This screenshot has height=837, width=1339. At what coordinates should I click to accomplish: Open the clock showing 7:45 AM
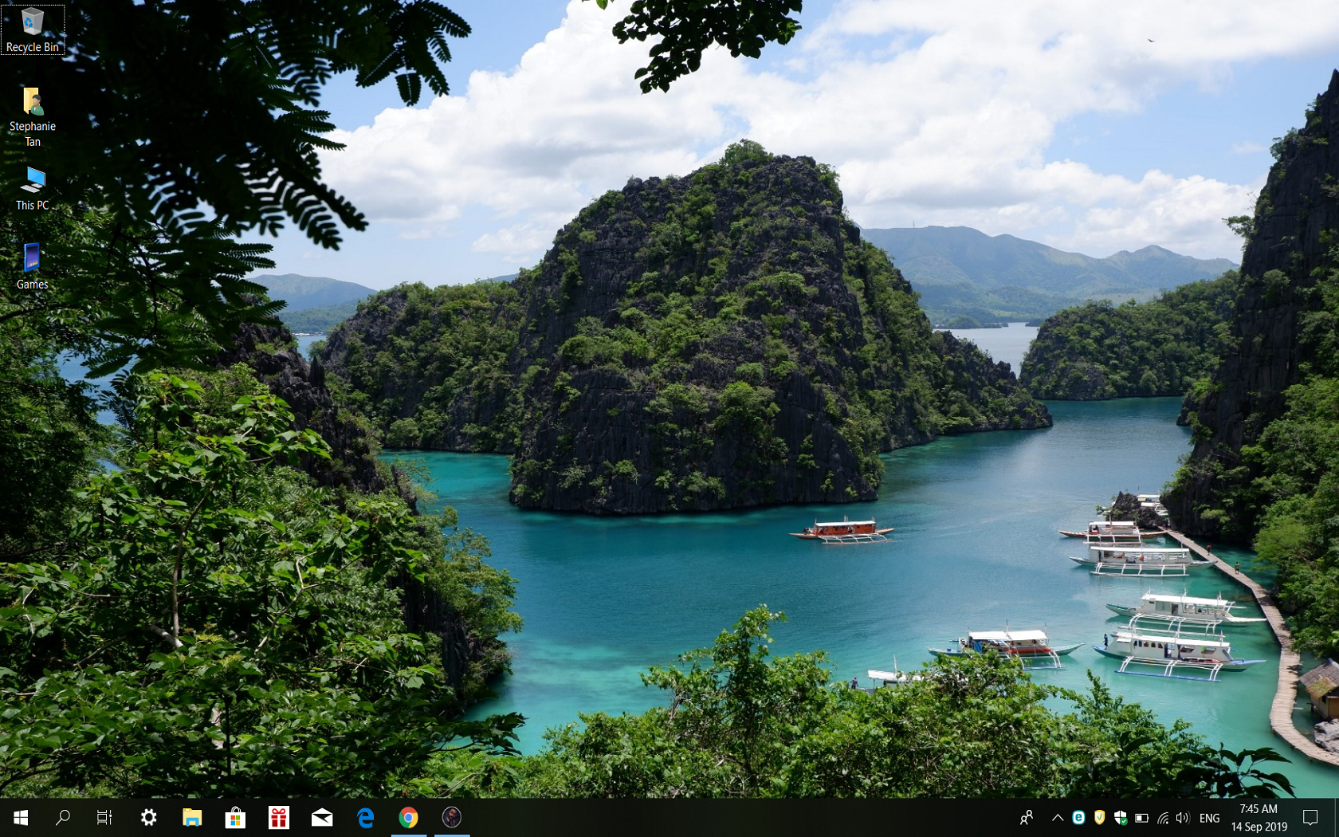pyautogui.click(x=1259, y=817)
